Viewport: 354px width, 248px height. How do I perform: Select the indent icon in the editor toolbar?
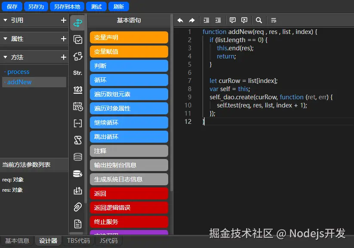206,20
